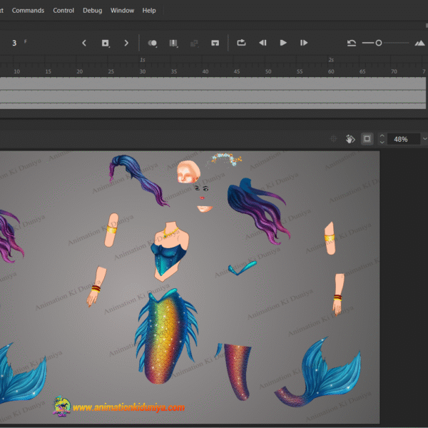Screen dimensions: 428x428
Task: Click the 48% stage zoom field
Action: pos(404,139)
